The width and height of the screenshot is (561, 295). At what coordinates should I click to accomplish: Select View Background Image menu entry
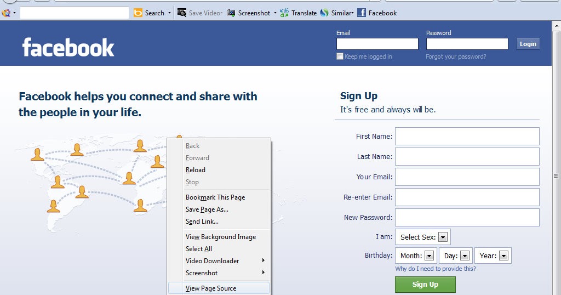219,237
